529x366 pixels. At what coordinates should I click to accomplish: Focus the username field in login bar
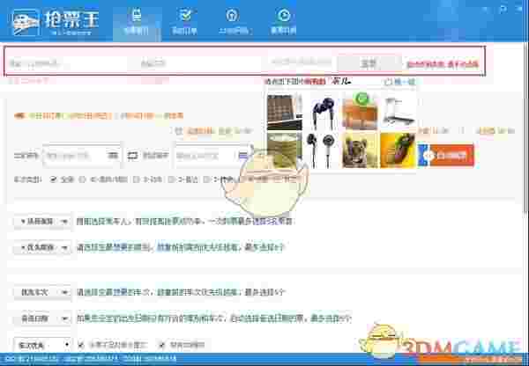point(68,63)
